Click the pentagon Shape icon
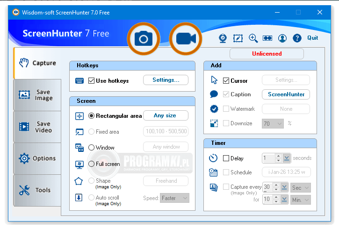This screenshot has height=229, width=339. coord(79,181)
